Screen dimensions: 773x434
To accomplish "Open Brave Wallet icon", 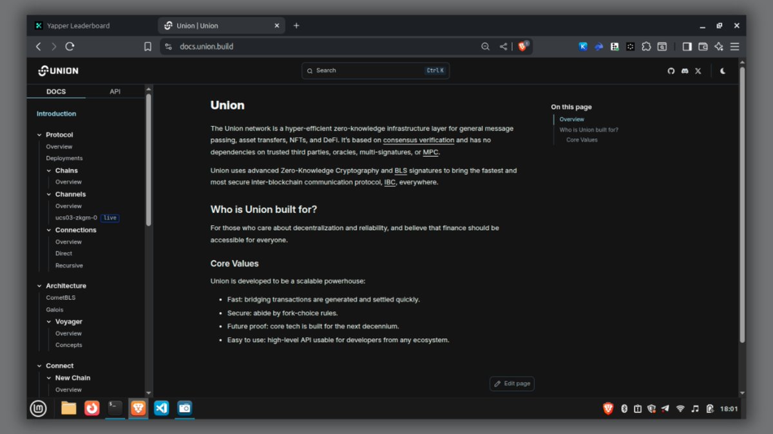I will pyautogui.click(x=703, y=46).
